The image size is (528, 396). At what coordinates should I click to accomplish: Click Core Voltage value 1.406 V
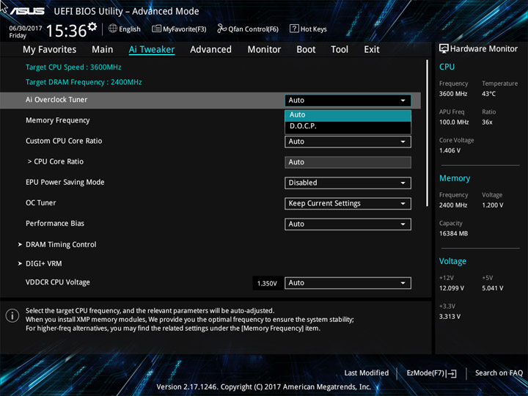(x=450, y=150)
